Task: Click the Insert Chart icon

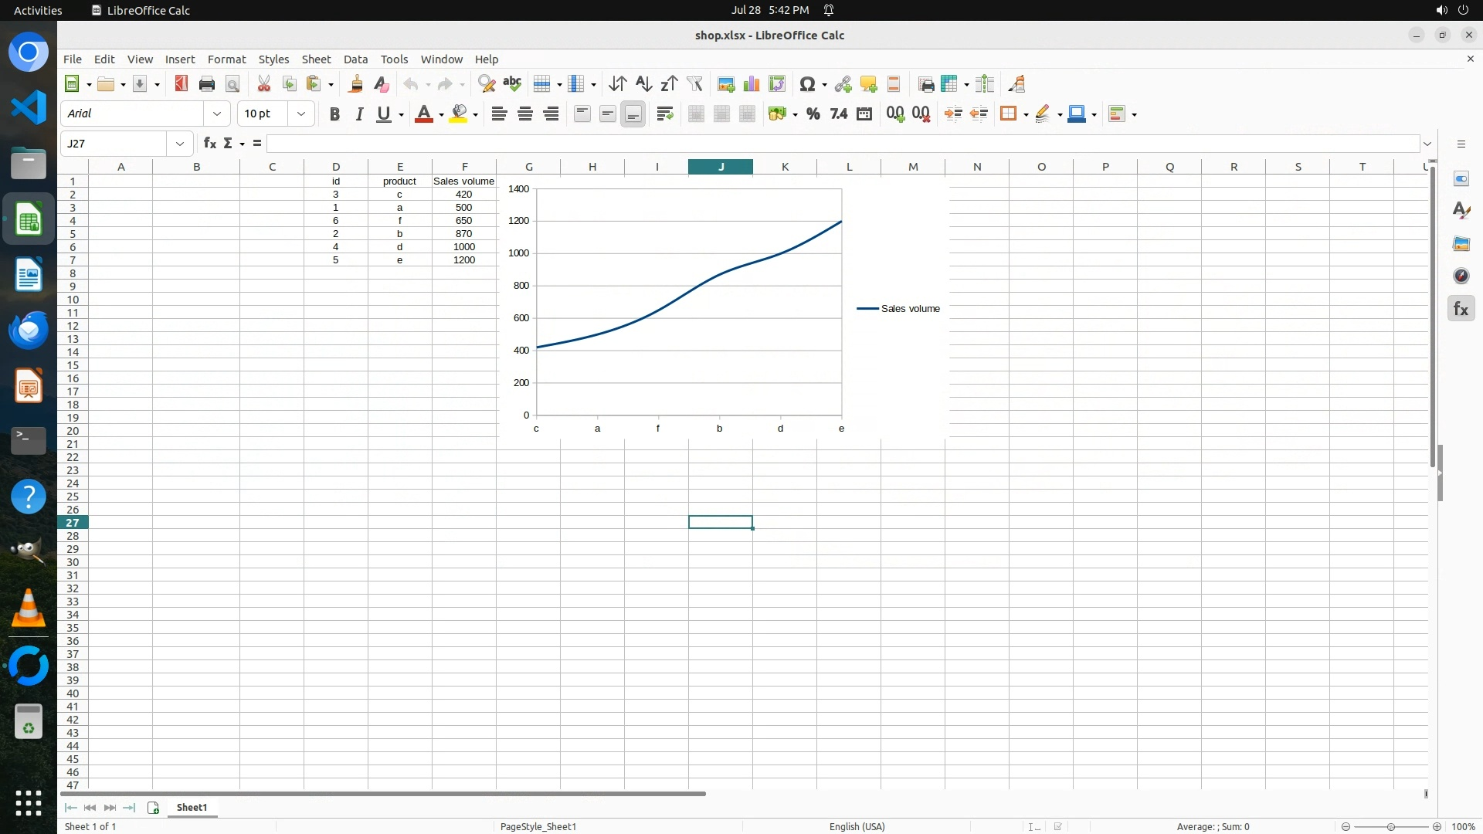Action: 751,84
